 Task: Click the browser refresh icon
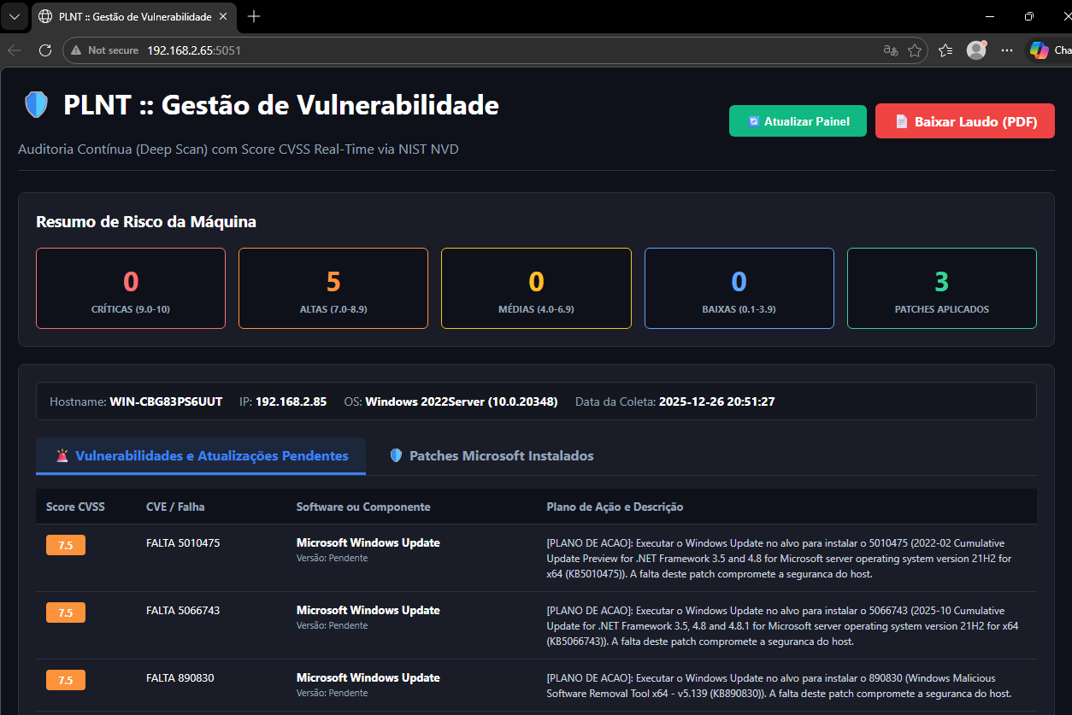point(45,50)
